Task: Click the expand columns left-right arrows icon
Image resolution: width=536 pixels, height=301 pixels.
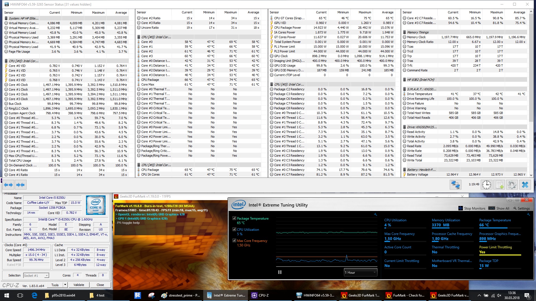Action: [x=8, y=185]
